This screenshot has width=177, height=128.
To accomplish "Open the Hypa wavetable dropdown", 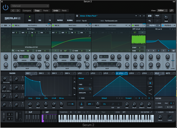I will tap(71, 29).
